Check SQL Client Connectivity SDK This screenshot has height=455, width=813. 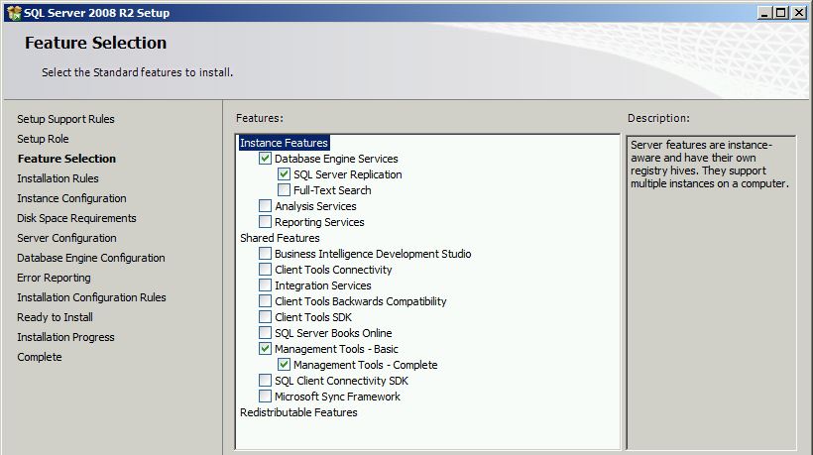click(265, 381)
